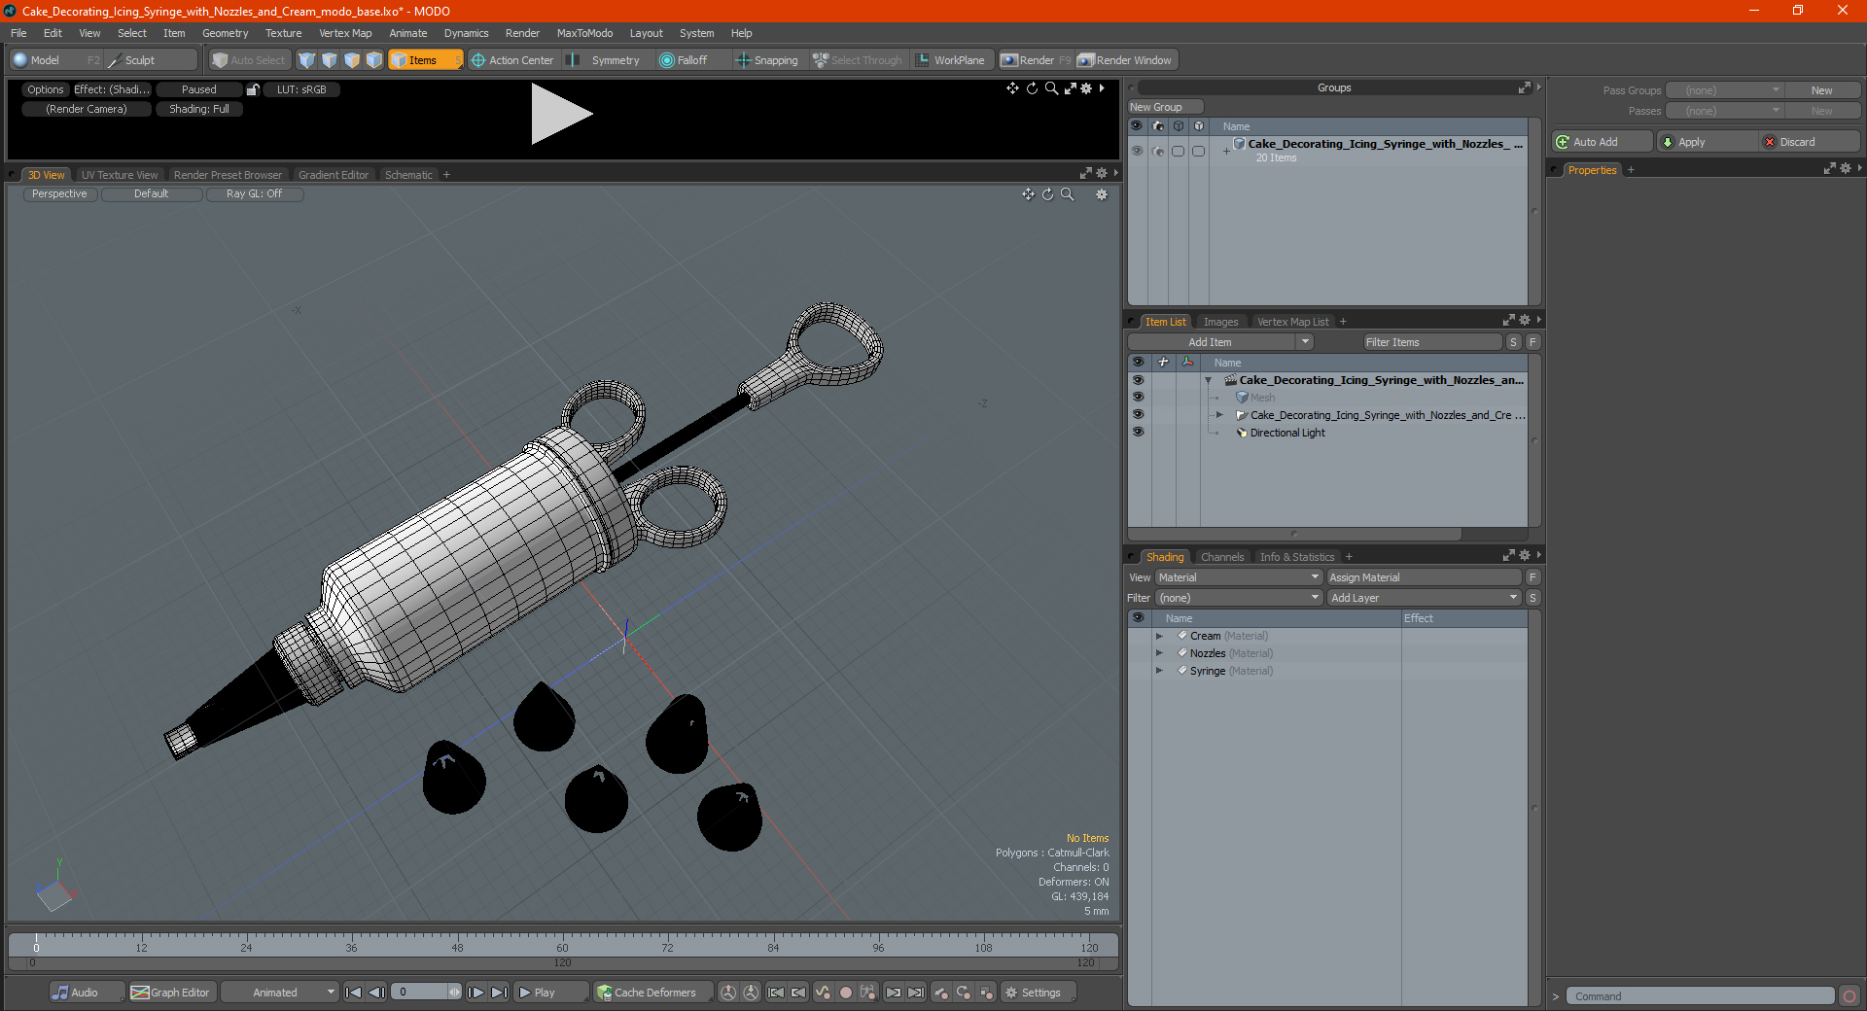This screenshot has height=1011, width=1867.
Task: Toggle Symmetry tool
Action: (x=605, y=60)
